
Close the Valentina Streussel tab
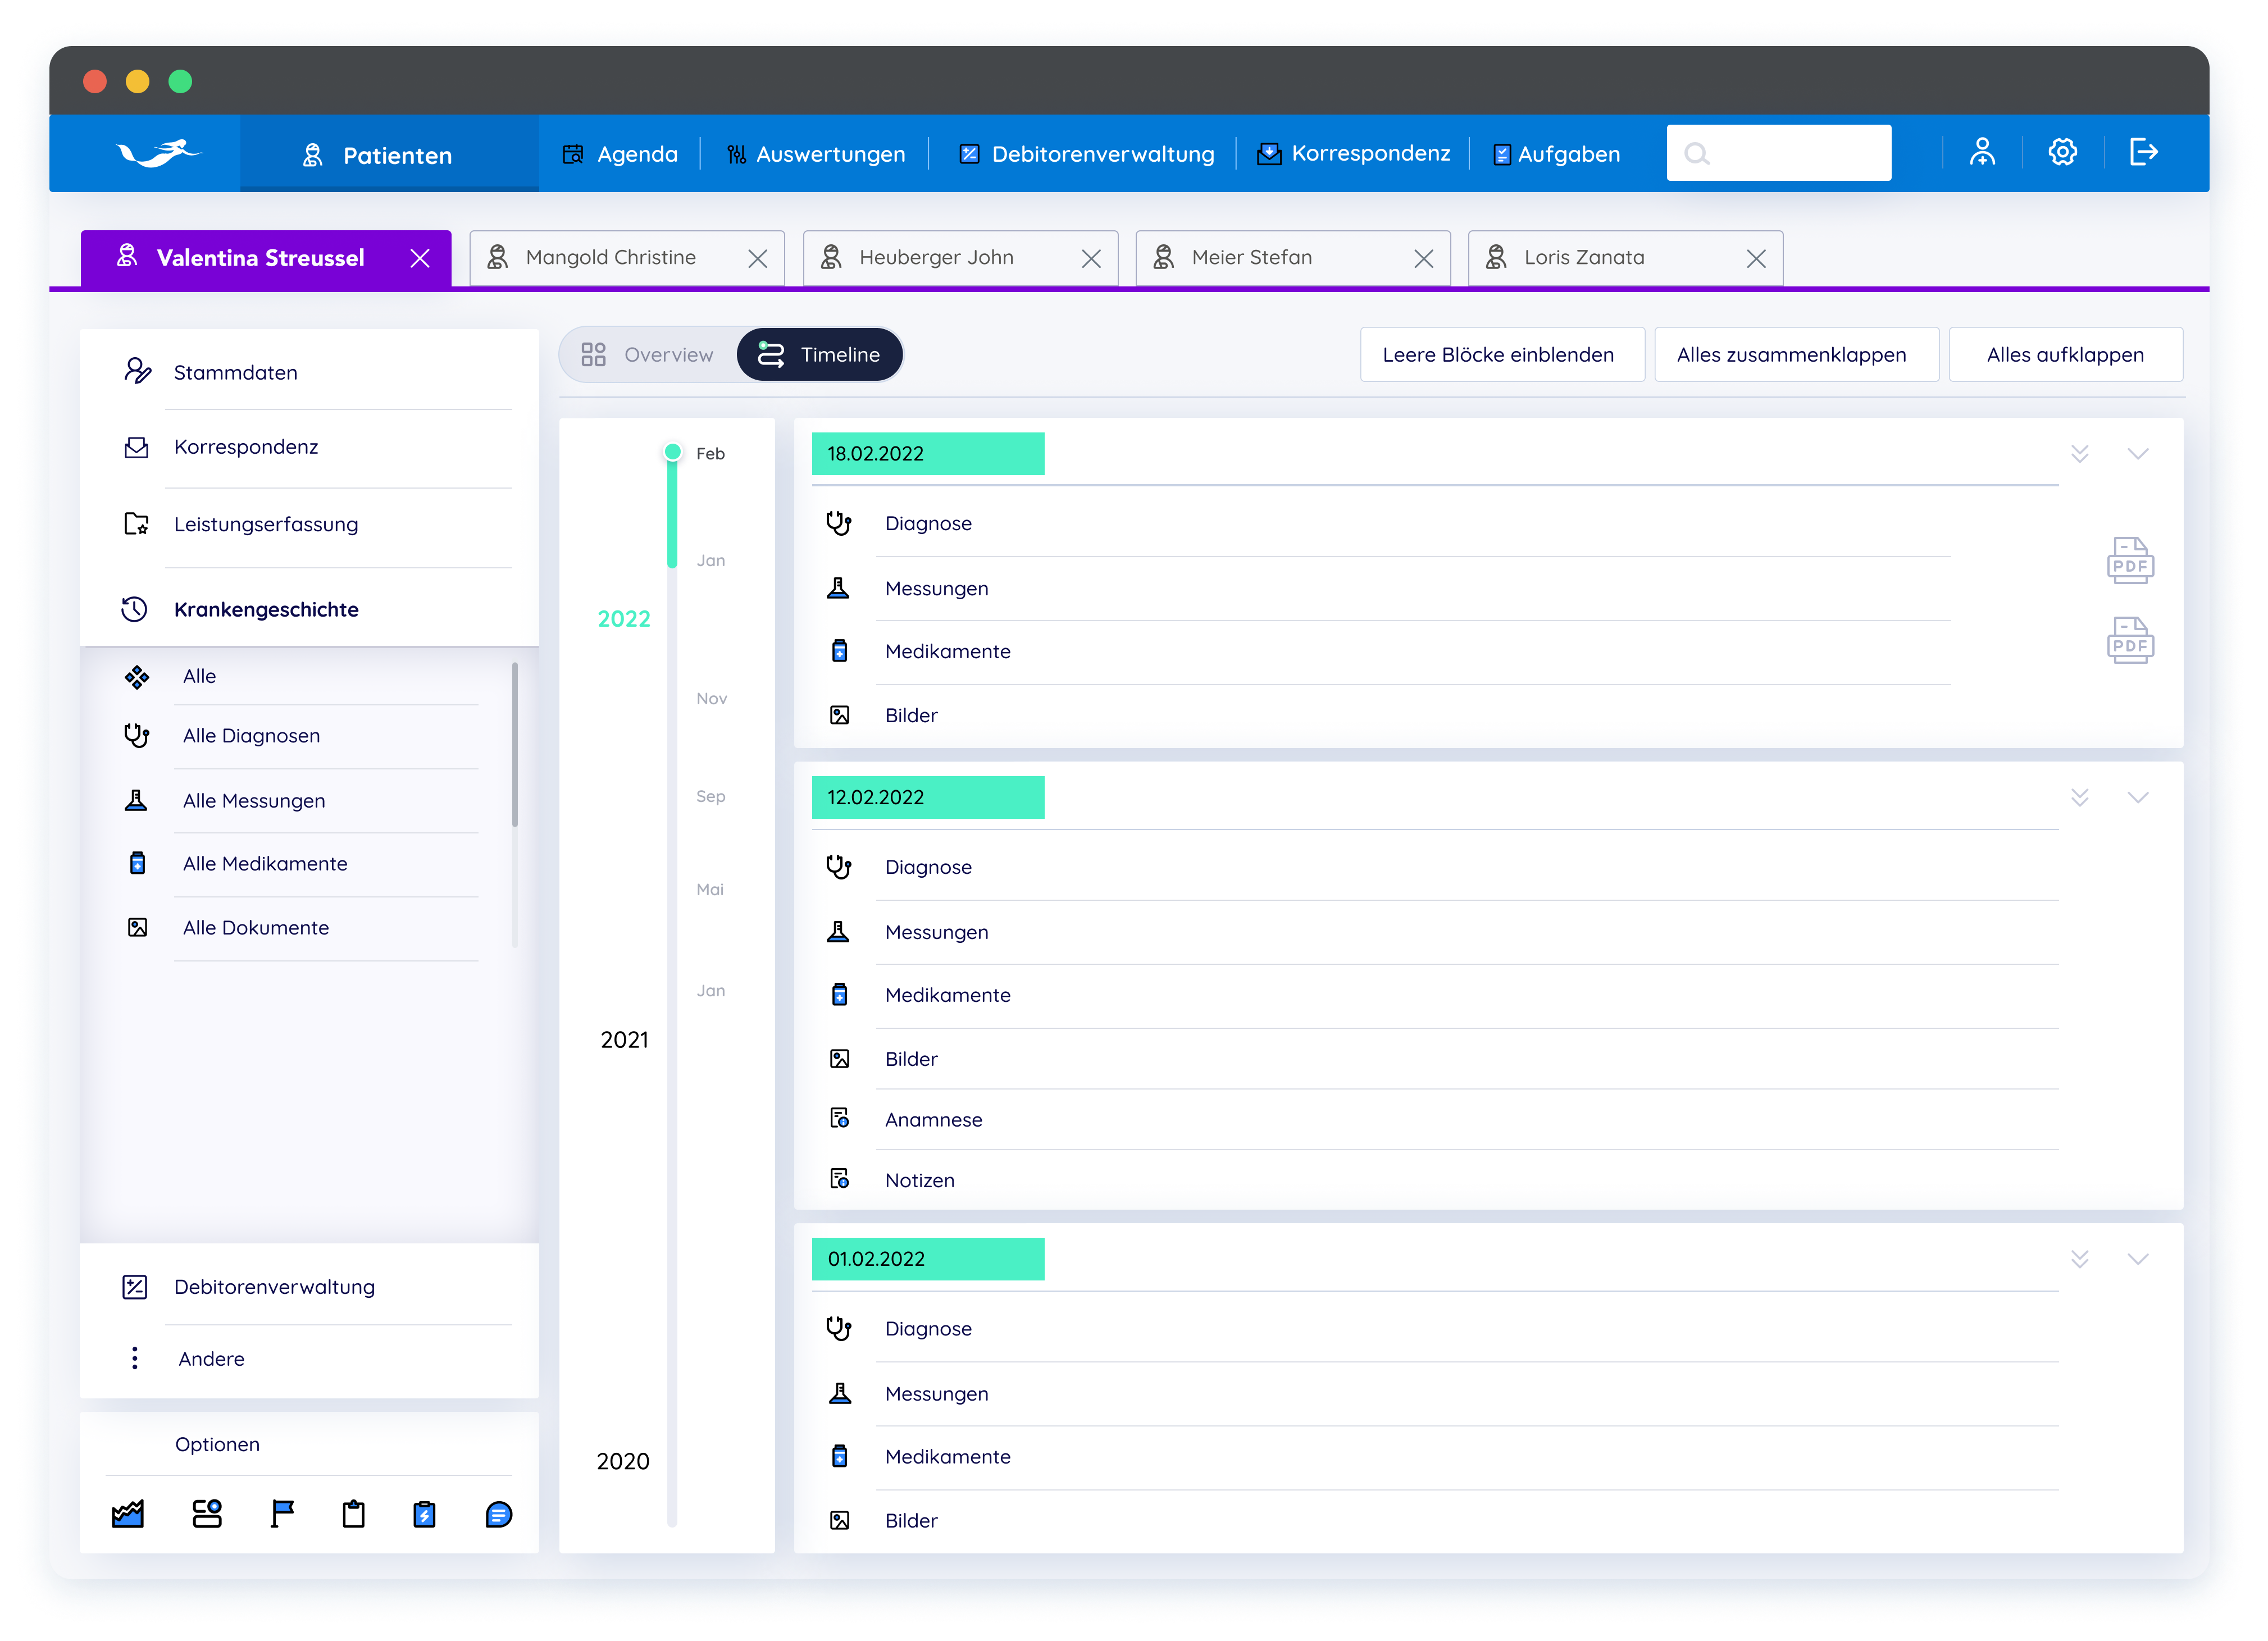point(420,259)
